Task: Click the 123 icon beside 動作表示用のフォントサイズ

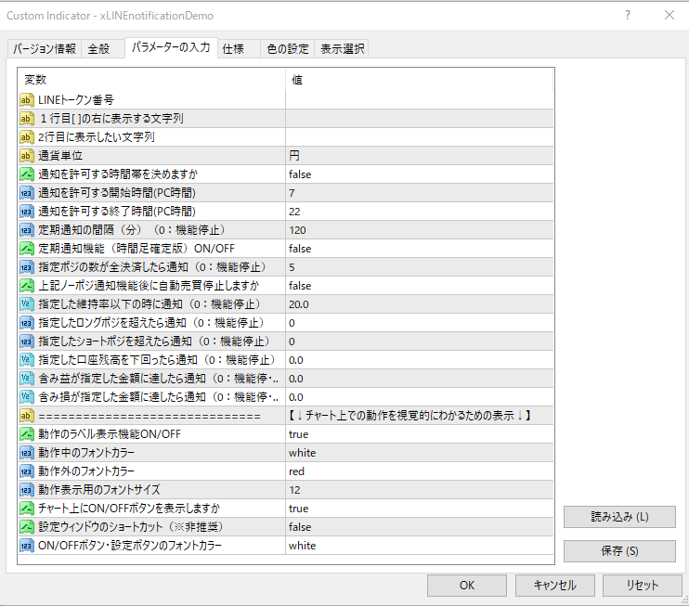Action: tap(26, 490)
